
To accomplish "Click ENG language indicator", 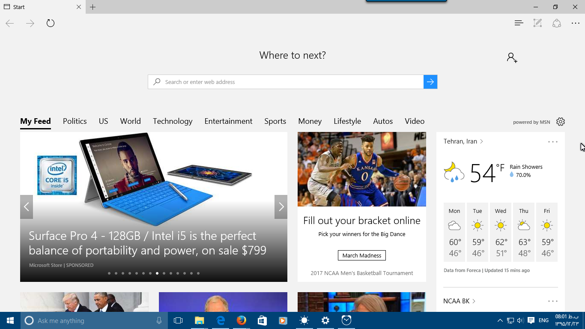I will click(543, 320).
